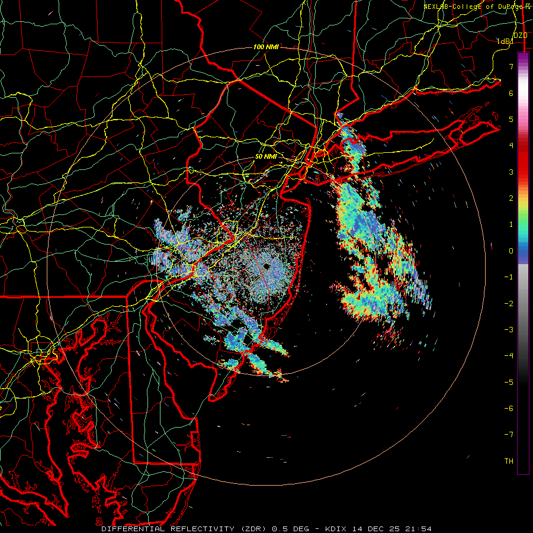The width and height of the screenshot is (533, 533).
Task: Click the "50 NMI" range ring label
Action: click(266, 157)
